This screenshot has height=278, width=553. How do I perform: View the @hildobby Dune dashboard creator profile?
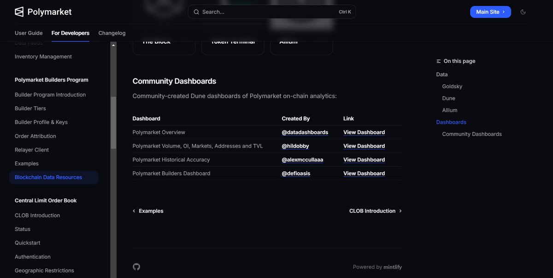click(295, 146)
